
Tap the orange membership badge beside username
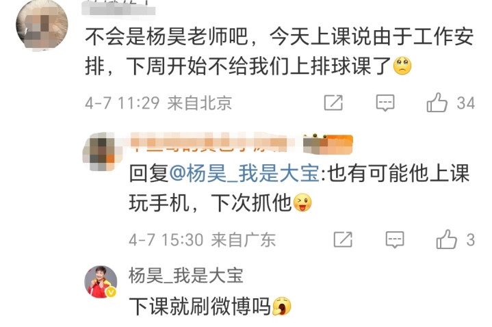pyautogui.click(x=328, y=144)
